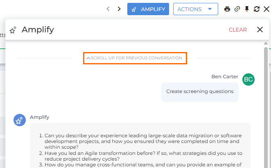Open the ACTIONS dropdown menu
The height and width of the screenshot is (168, 271).
(195, 9)
